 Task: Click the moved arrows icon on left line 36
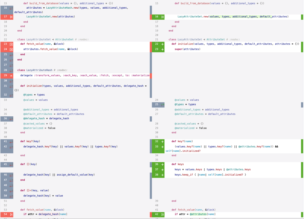[11, 119]
